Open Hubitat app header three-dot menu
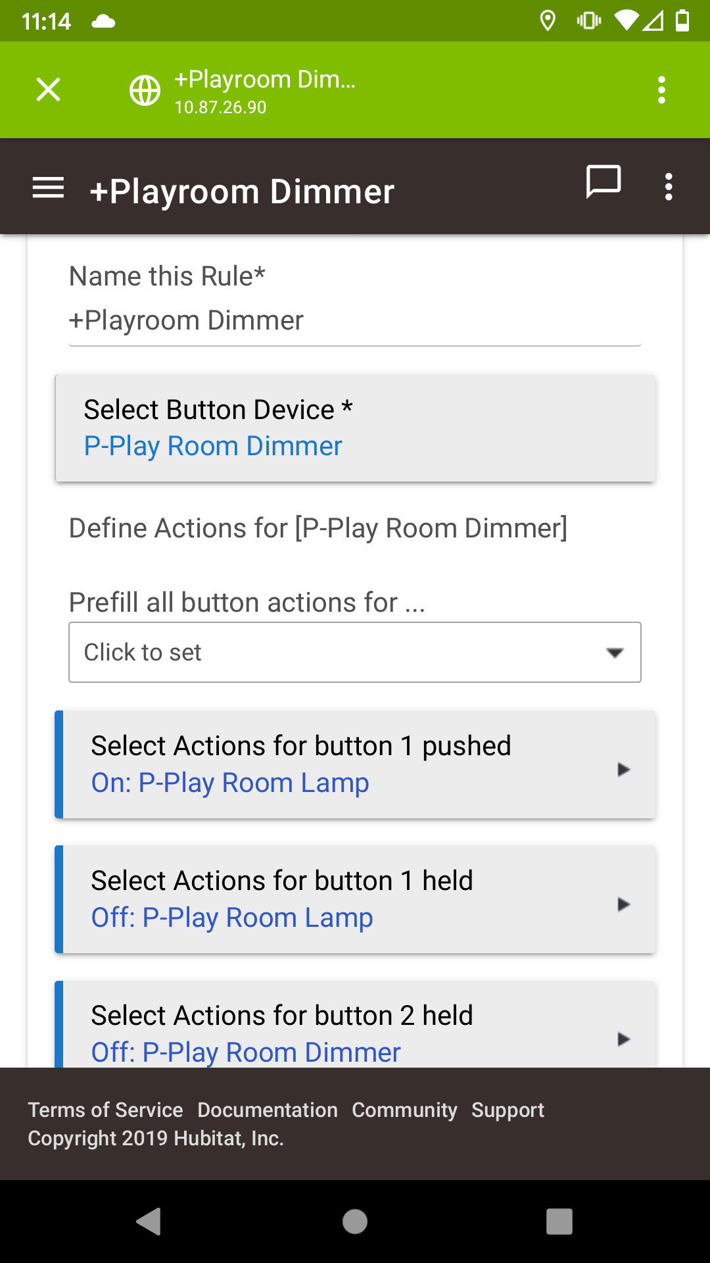Screen dimensions: 710x1263 coord(669,187)
